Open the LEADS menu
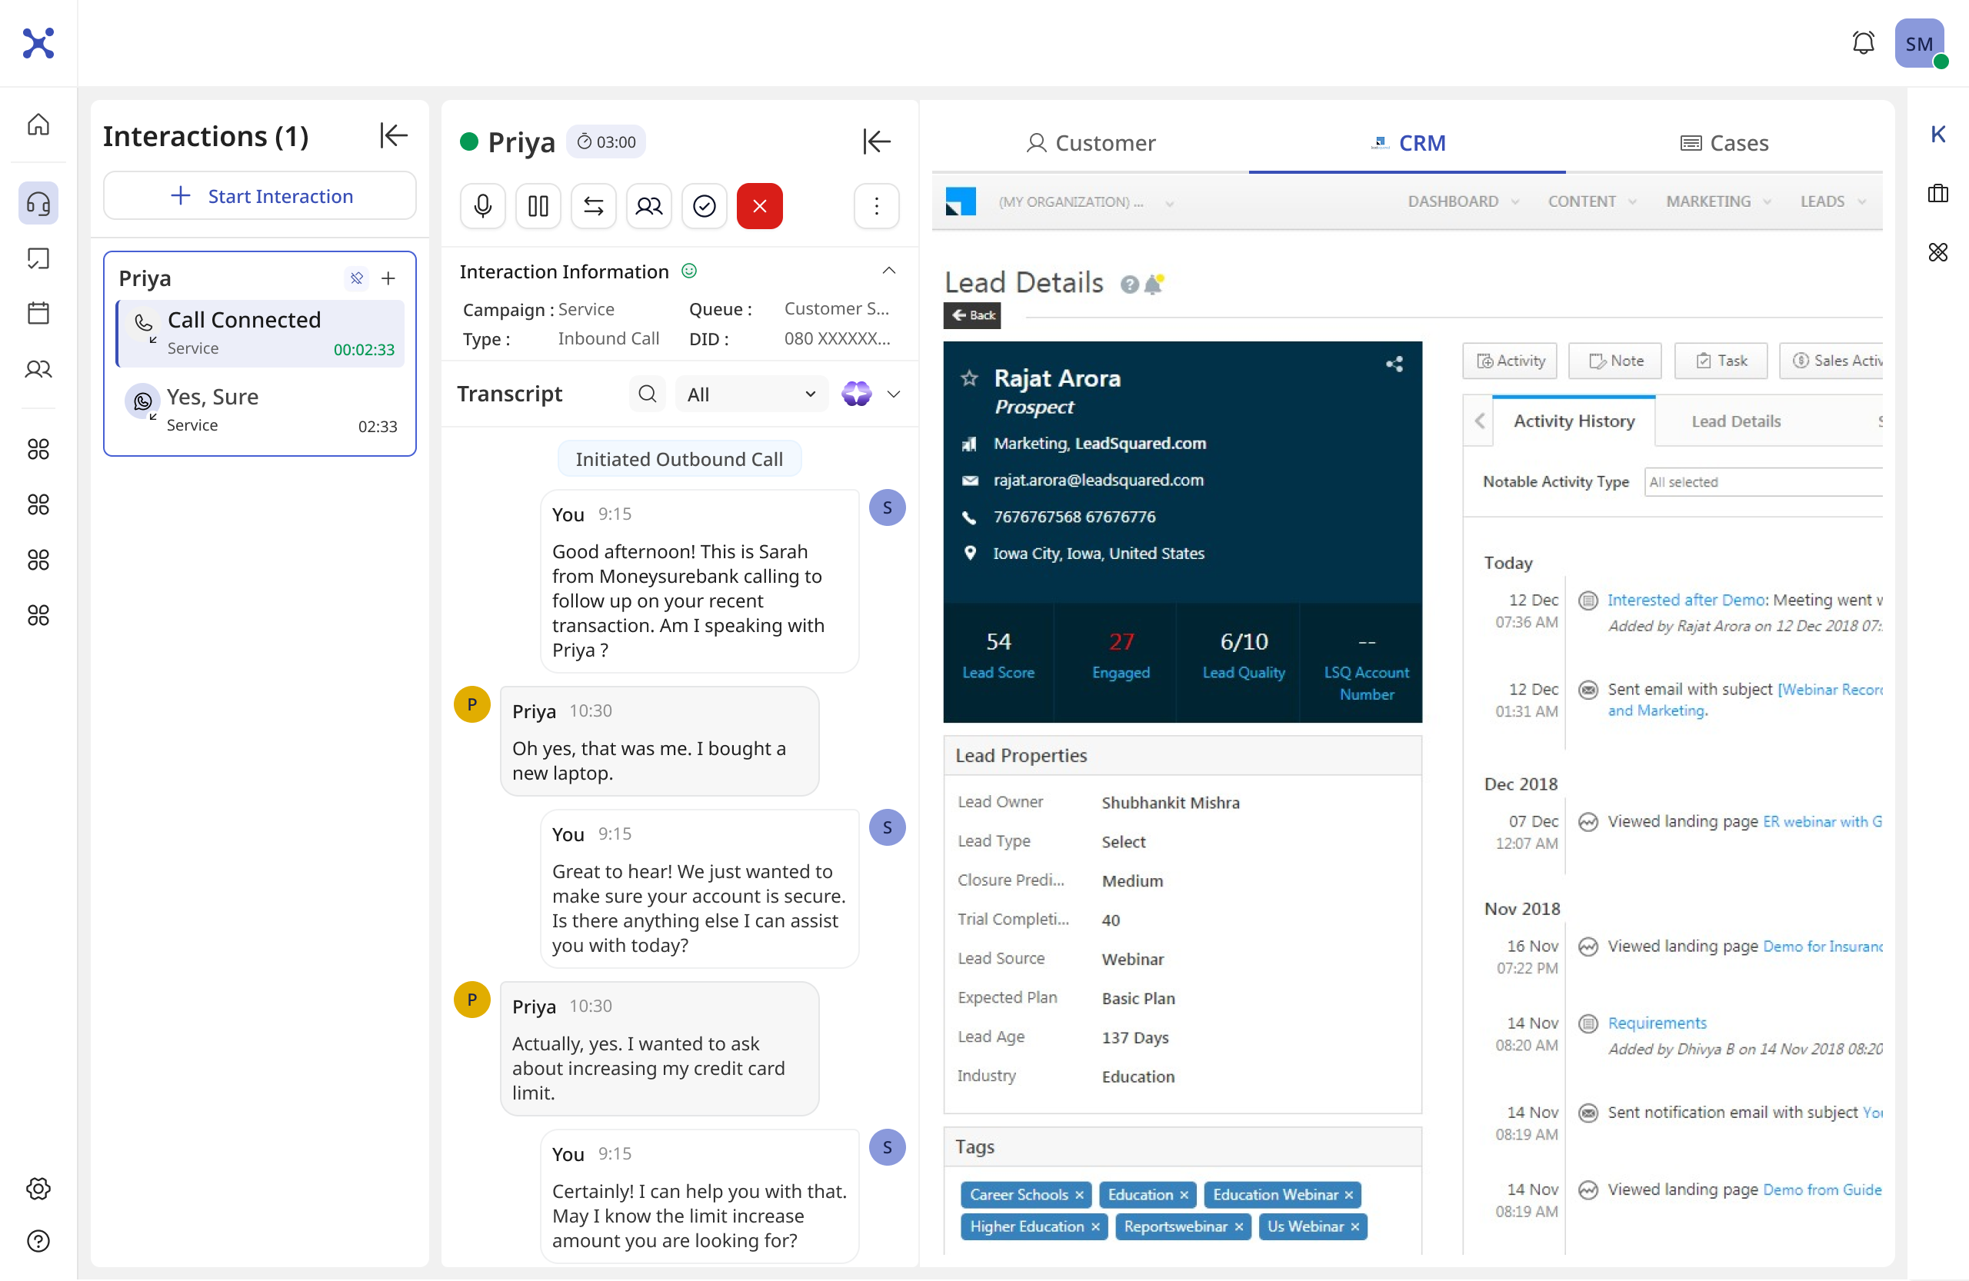This screenshot has height=1281, width=1969. (x=1833, y=201)
